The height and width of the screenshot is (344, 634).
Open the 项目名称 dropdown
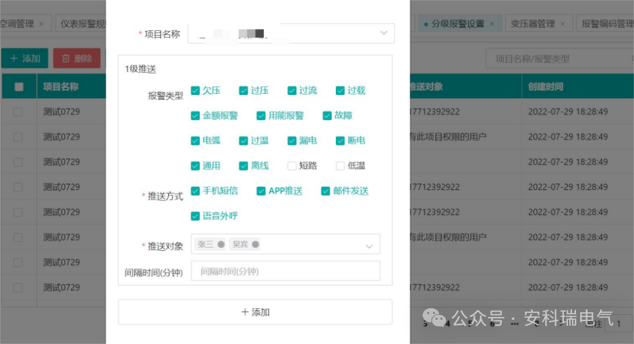[x=291, y=33]
